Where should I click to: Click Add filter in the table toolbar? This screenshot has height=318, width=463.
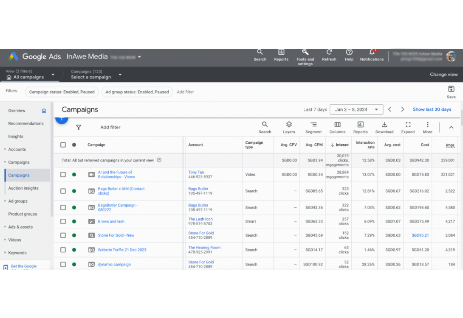110,127
